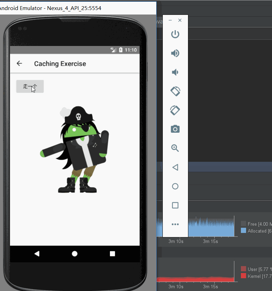Click the battery icon in phone status bar
272x291 pixels.
[121, 50]
